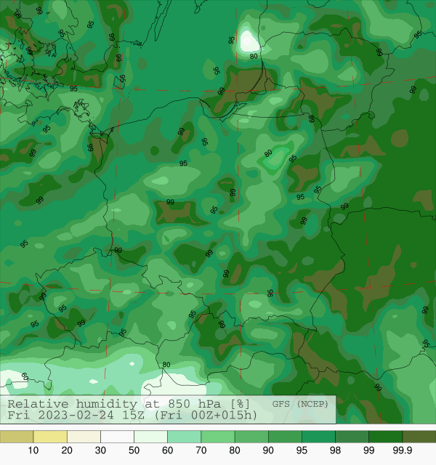Select the light green swatch between 70 and 80

(x=218, y=437)
